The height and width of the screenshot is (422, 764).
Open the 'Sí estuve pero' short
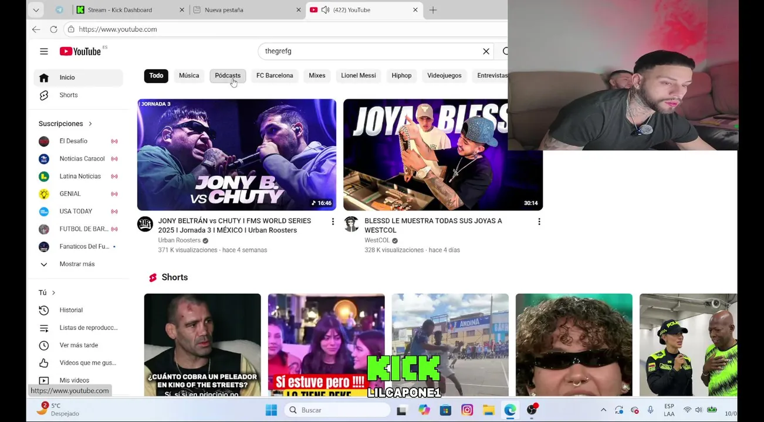tap(326, 345)
